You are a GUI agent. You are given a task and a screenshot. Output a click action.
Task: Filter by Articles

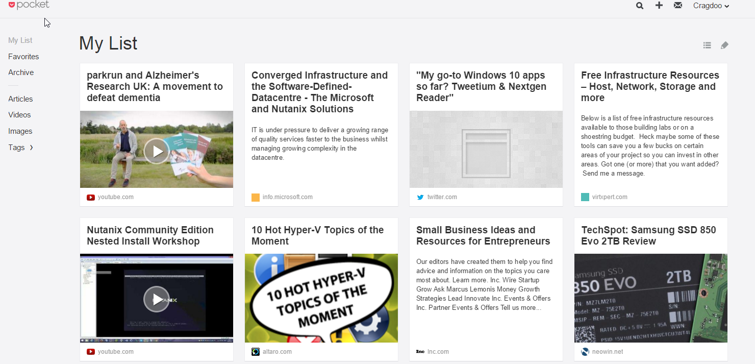pyautogui.click(x=20, y=99)
